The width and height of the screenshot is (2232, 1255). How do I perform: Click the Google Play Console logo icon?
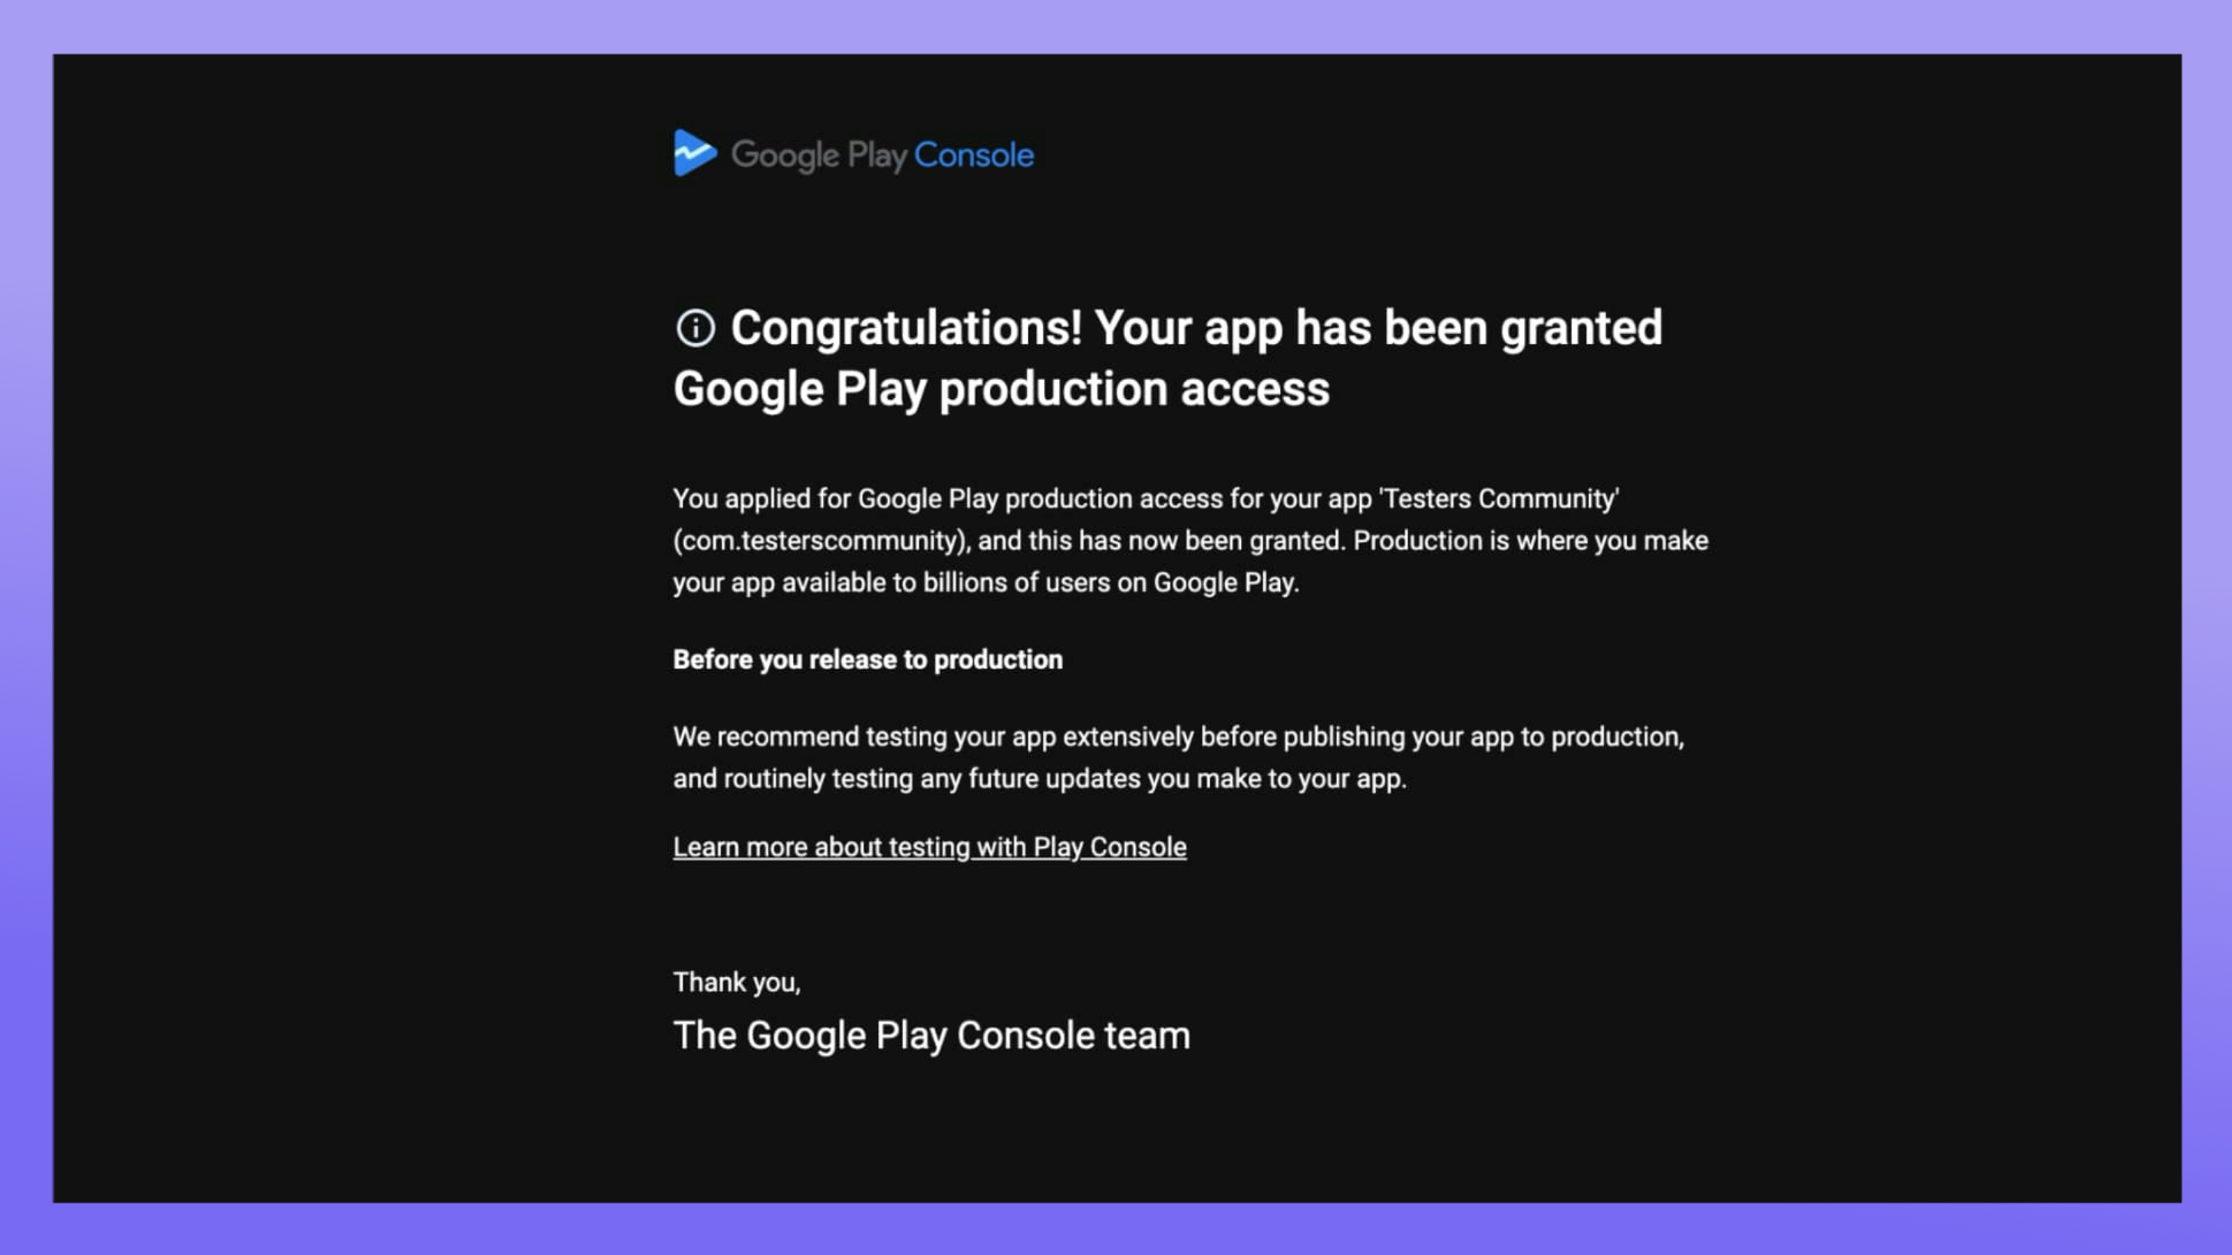[x=695, y=153]
